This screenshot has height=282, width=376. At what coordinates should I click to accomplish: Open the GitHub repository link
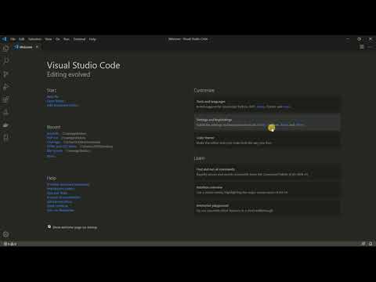(x=60, y=201)
